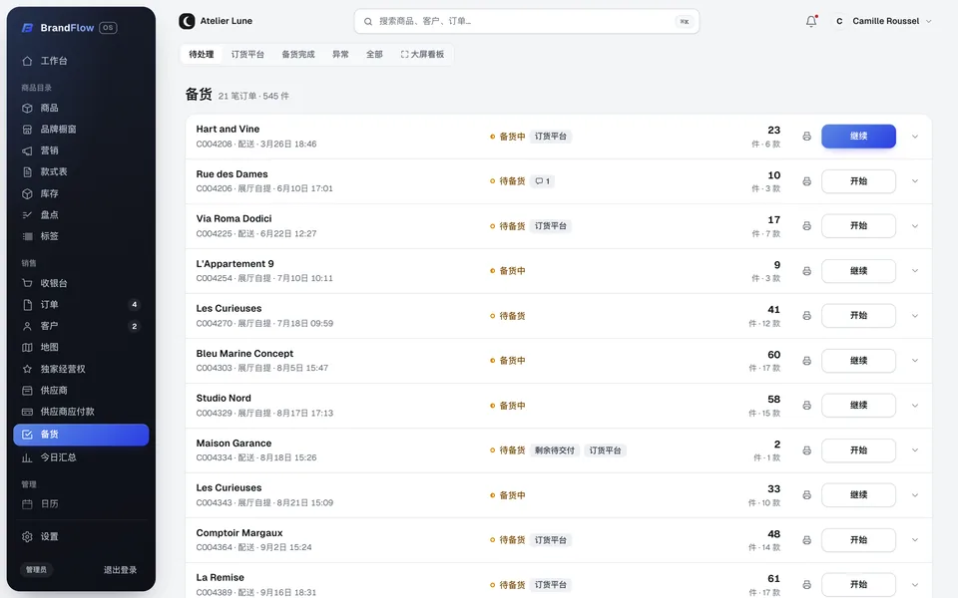Open 客户 customers in sidebar
This screenshot has width=958, height=598.
point(81,326)
